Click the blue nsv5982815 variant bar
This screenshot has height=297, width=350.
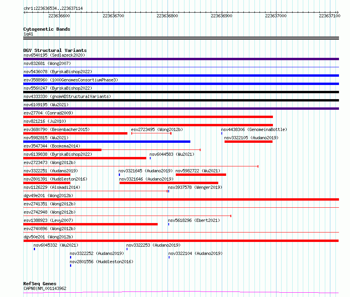coord(107,142)
